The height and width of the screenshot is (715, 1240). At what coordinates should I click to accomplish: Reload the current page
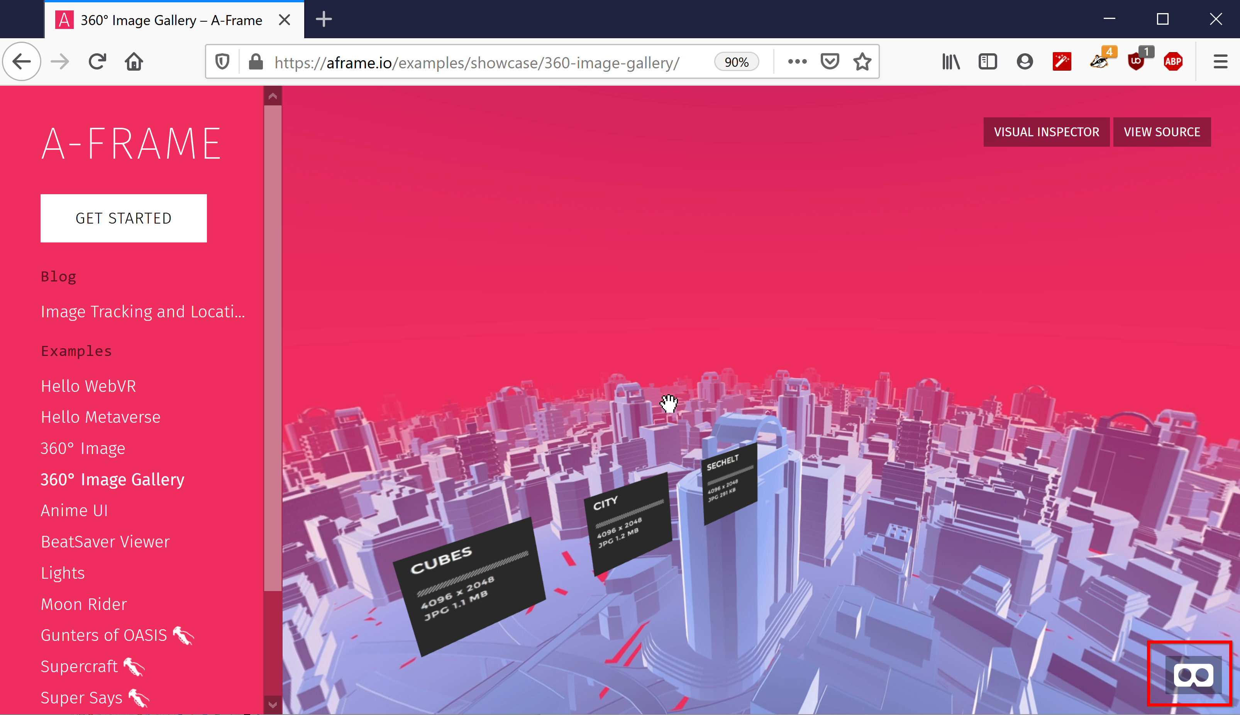coord(97,61)
